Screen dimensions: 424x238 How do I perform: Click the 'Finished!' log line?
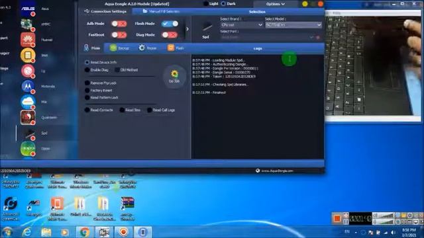pyautogui.click(x=209, y=93)
